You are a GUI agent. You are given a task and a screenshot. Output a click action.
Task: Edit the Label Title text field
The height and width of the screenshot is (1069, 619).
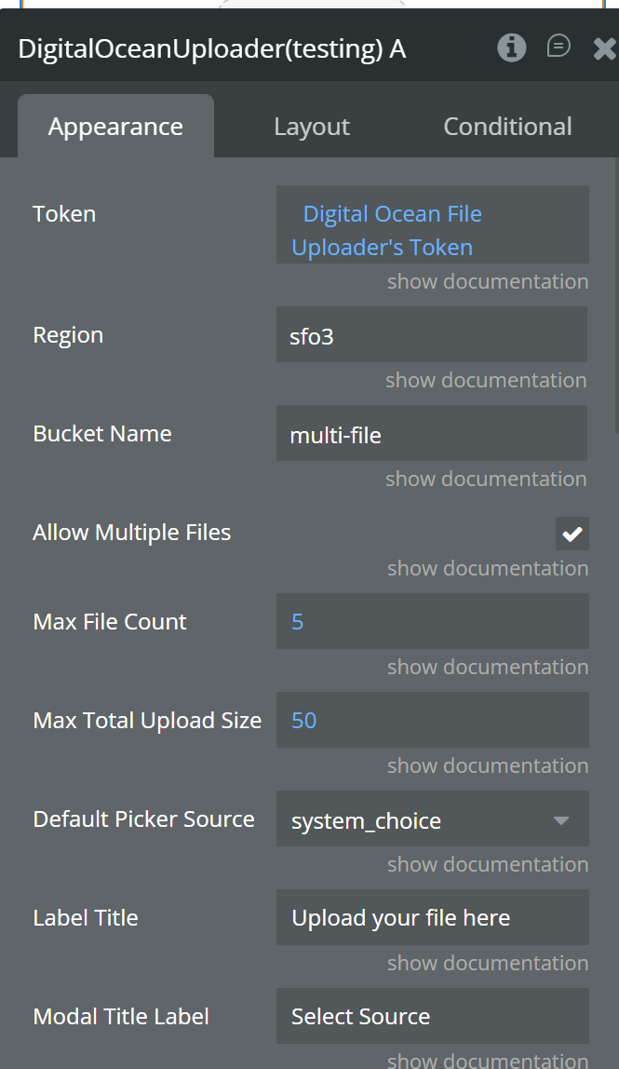coord(432,917)
